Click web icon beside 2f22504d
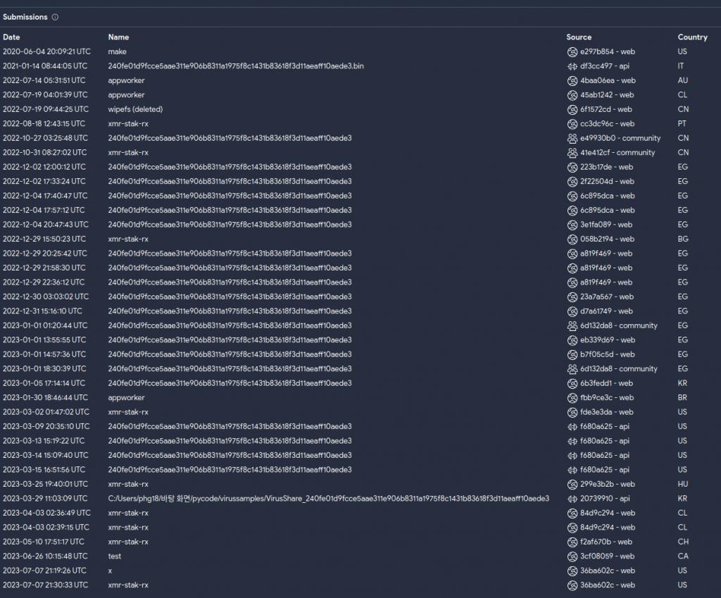Screen dimensions: 721x598 [x=572, y=181]
